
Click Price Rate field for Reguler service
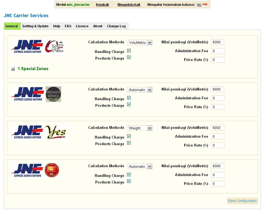pos(218,107)
